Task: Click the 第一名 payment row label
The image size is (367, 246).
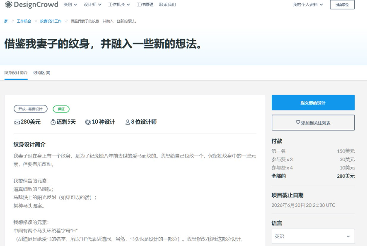Action: (278, 151)
